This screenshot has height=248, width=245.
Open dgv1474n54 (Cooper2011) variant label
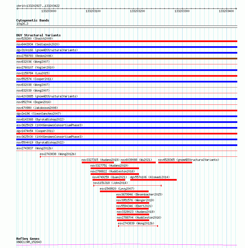click(36, 131)
